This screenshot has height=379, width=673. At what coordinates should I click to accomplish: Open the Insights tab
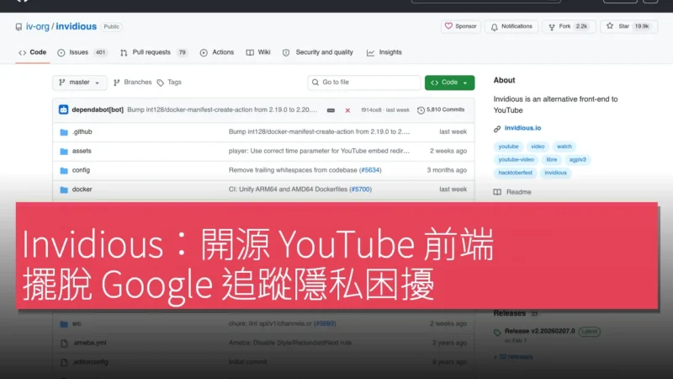[384, 52]
